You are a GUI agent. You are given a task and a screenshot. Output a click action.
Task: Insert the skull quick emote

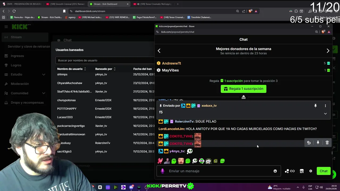[x=195, y=161]
